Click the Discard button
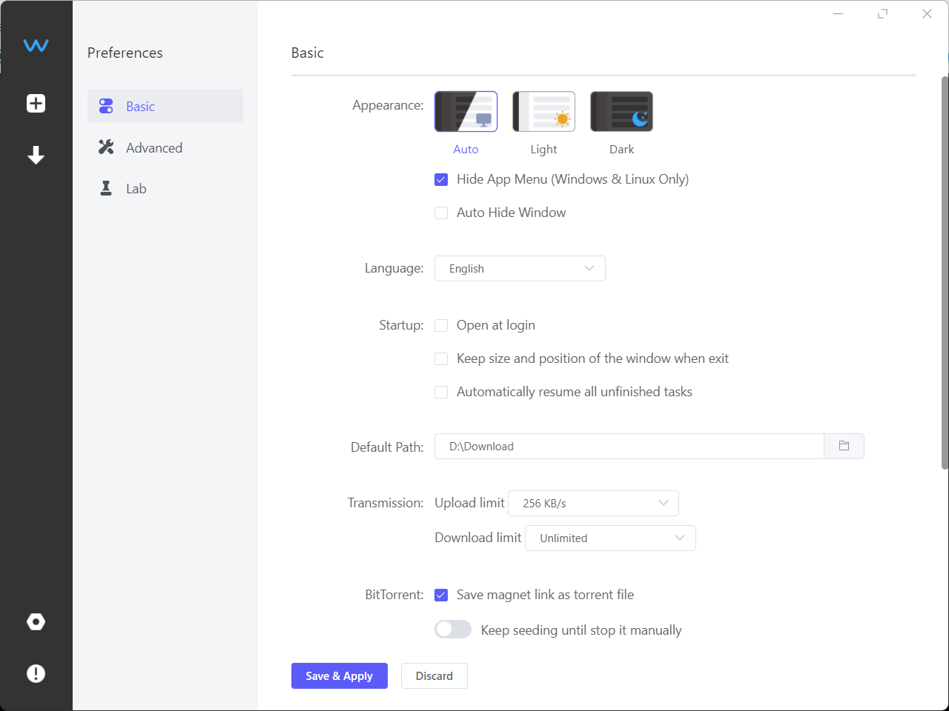 [434, 675]
